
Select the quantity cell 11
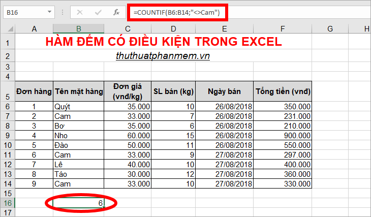click(x=173, y=145)
